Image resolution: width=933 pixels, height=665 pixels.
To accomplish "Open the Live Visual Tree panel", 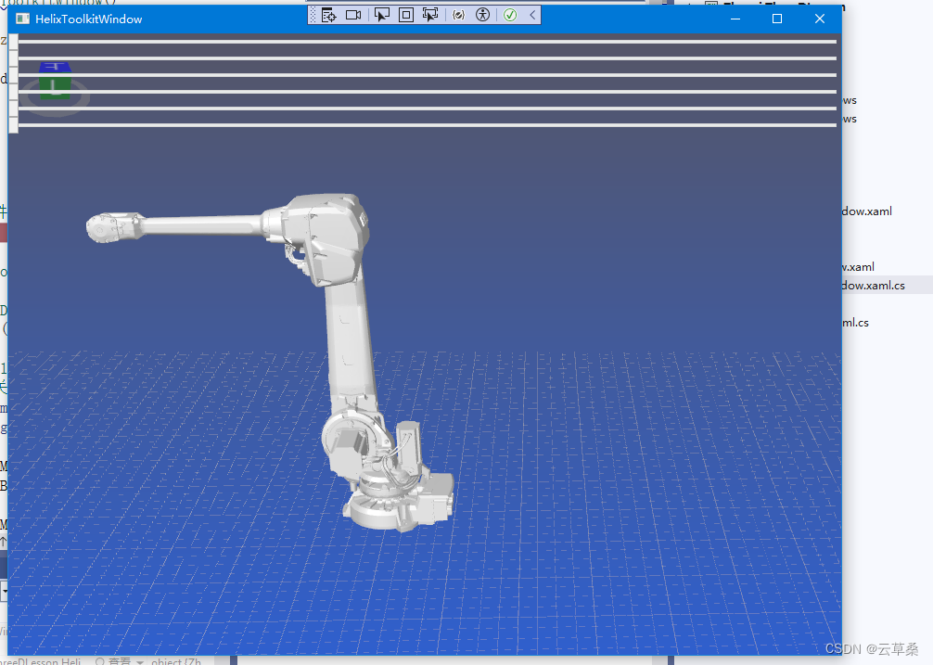I will click(328, 15).
